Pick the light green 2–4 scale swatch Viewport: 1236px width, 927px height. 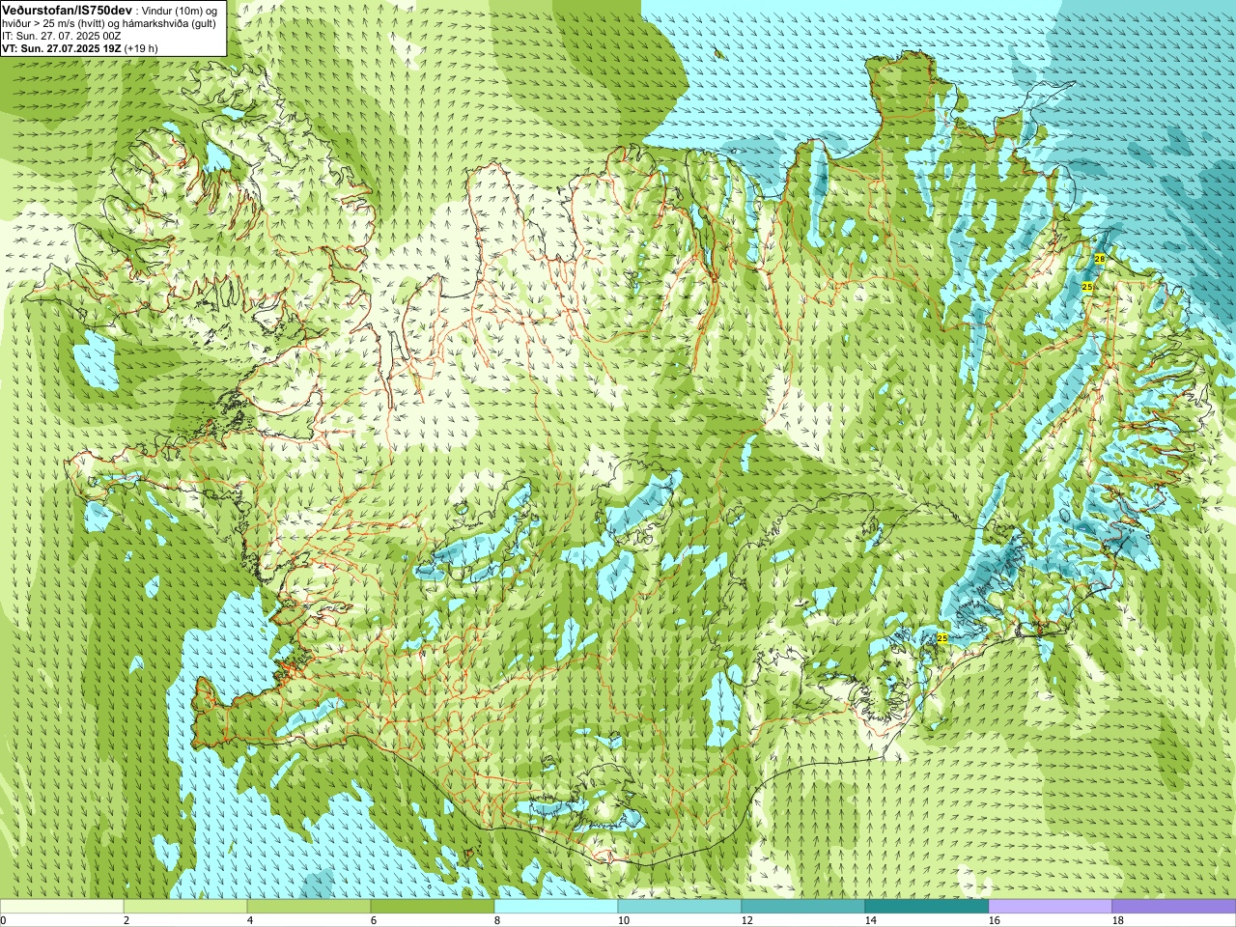[185, 907]
